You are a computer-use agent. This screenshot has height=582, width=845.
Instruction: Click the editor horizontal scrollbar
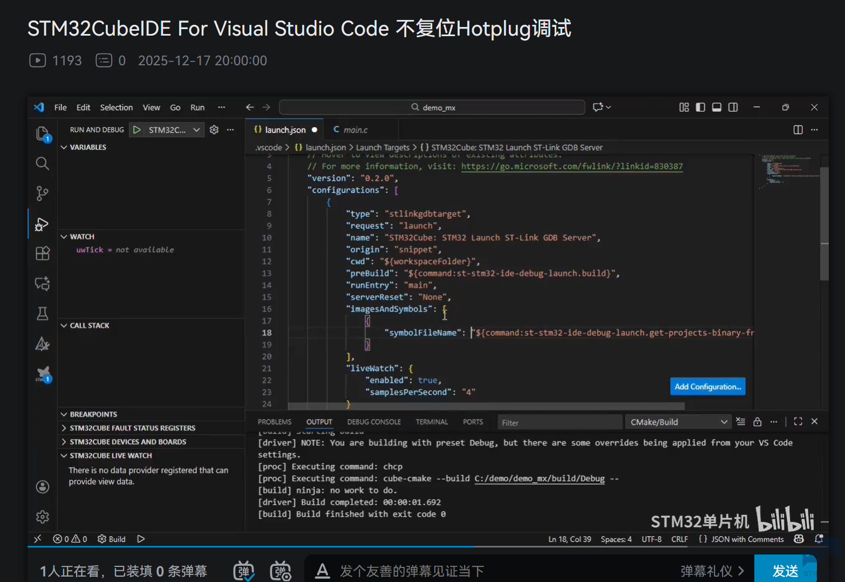(486, 406)
